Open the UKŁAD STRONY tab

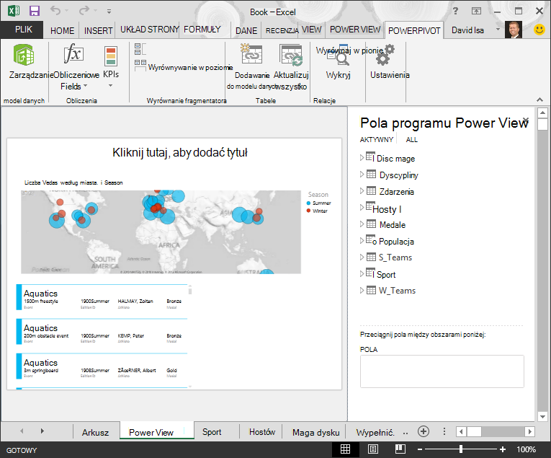pyautogui.click(x=150, y=30)
